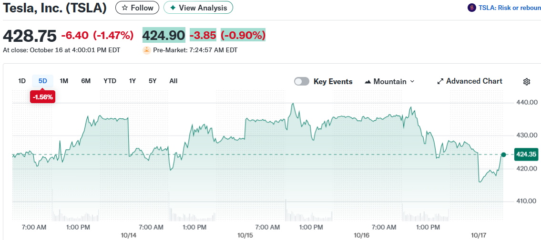This screenshot has height=240, width=541.
Task: Show the All time range
Action: coord(174,81)
